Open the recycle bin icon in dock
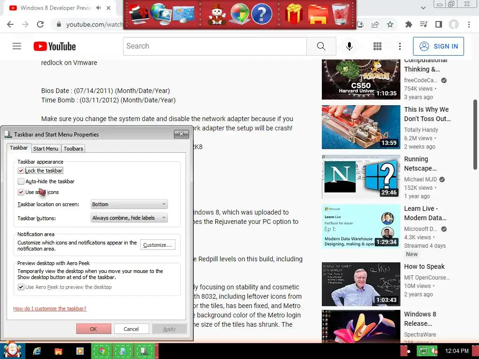 point(341,14)
